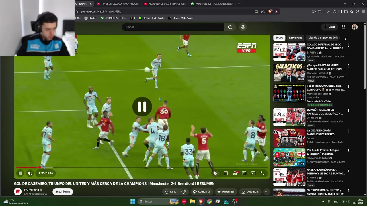Pause the video with the player pause button
The image size is (367, 206).
click(x=20, y=173)
